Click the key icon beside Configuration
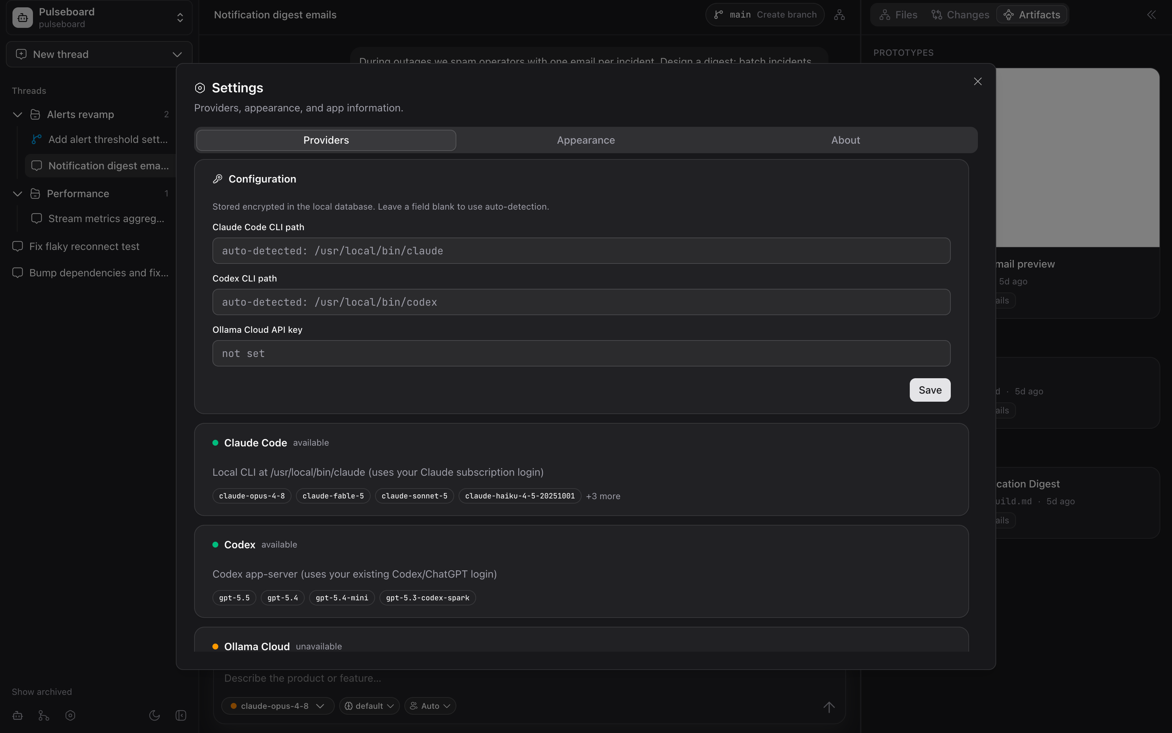Viewport: 1172px width, 733px height. point(218,179)
